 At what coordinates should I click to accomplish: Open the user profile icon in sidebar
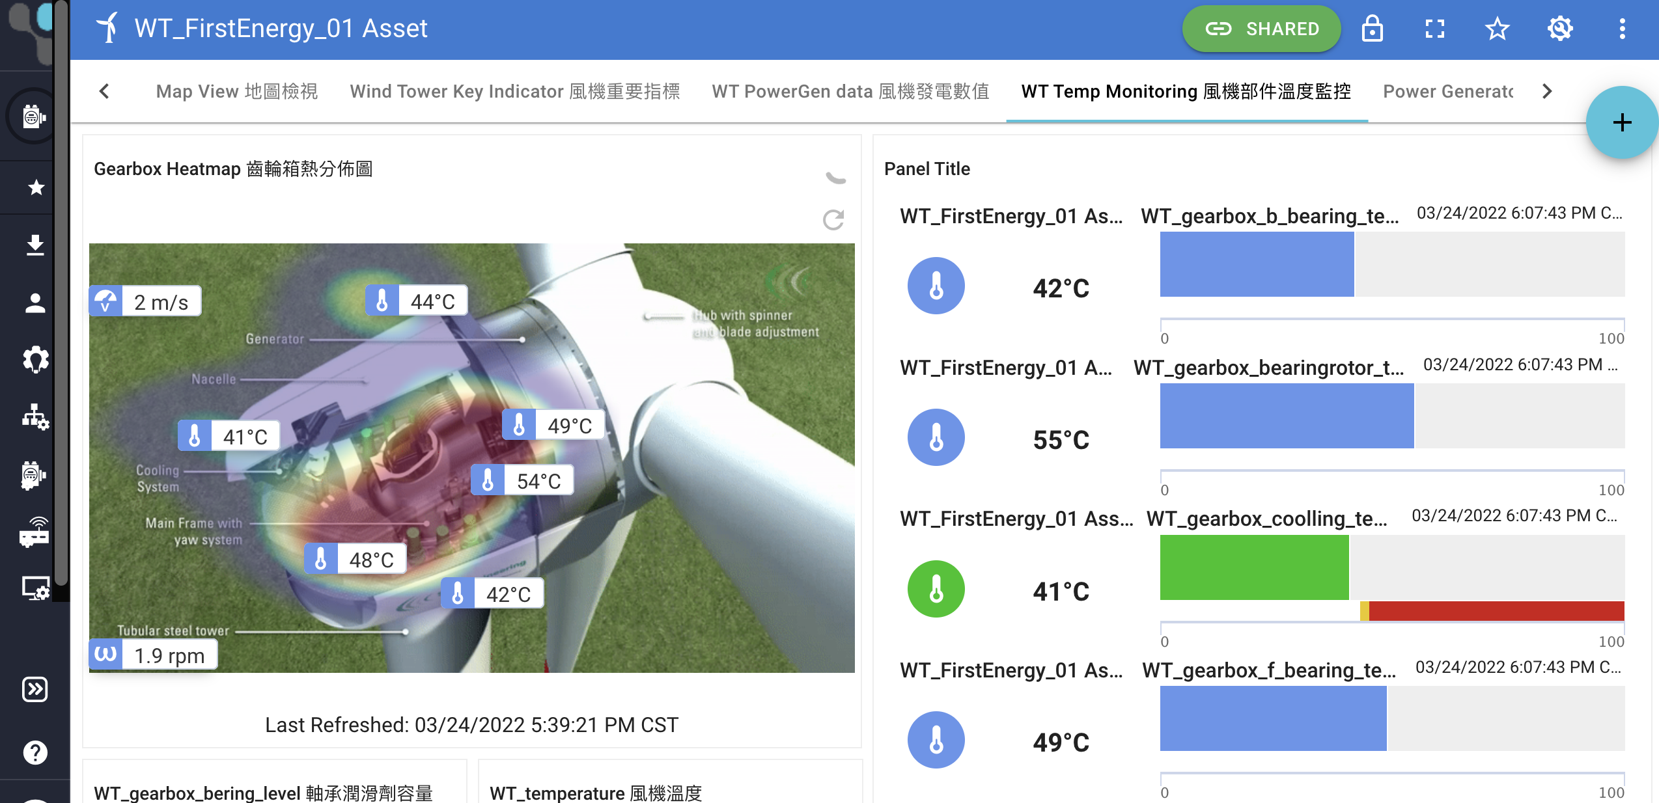[x=36, y=303]
